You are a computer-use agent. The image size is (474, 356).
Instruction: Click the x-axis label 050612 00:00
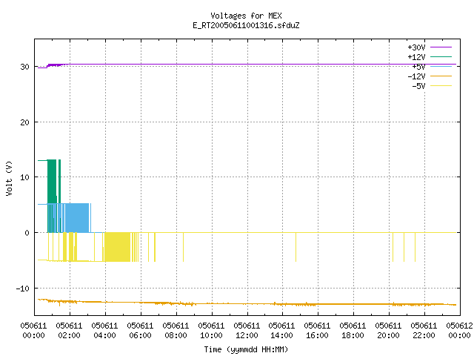tap(459, 331)
